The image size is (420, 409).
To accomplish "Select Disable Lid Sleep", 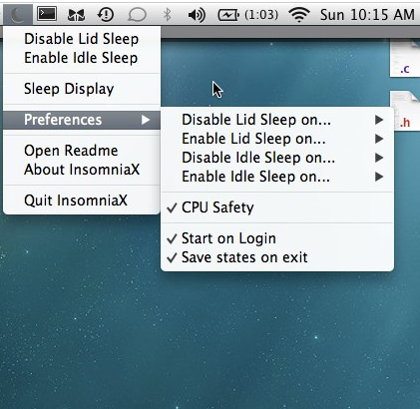I will tap(82, 39).
